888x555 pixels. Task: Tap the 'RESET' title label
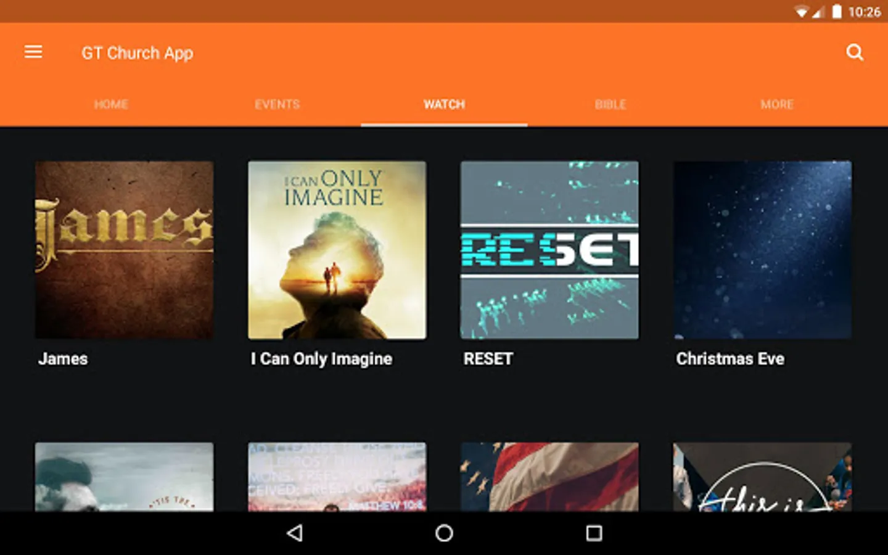pyautogui.click(x=488, y=358)
